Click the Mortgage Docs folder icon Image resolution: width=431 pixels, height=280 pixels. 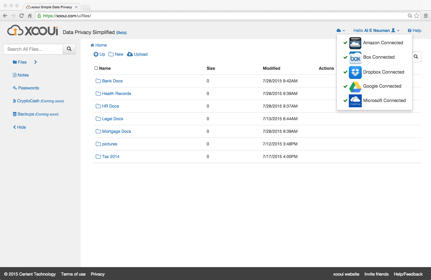pyautogui.click(x=98, y=131)
